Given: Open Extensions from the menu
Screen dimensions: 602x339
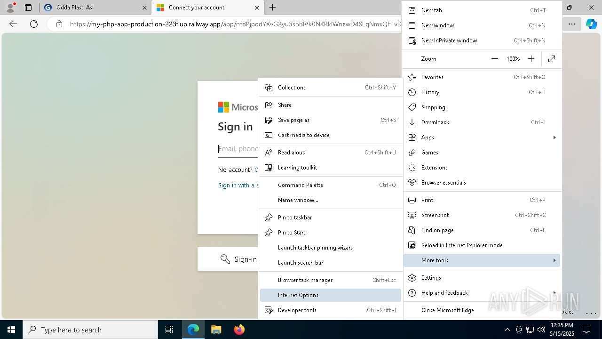Looking at the screenshot, I should point(482,167).
